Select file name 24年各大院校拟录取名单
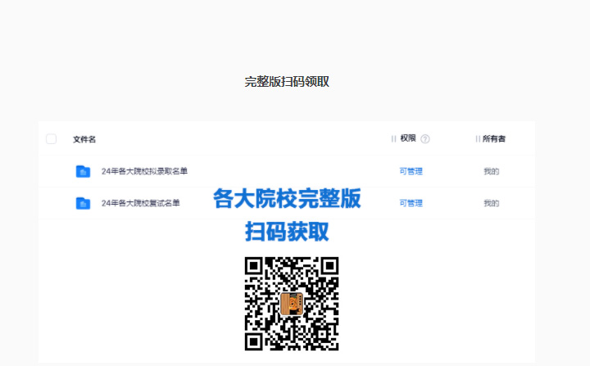 click(144, 171)
